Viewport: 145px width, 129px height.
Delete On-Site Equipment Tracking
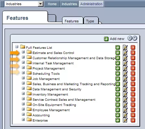click(133, 105)
